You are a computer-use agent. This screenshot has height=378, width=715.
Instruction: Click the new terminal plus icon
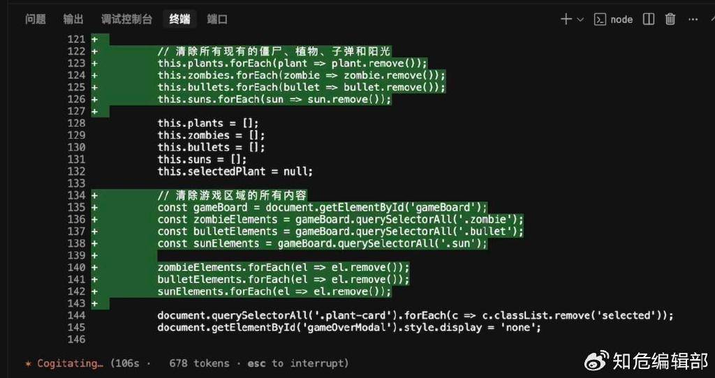(566, 19)
